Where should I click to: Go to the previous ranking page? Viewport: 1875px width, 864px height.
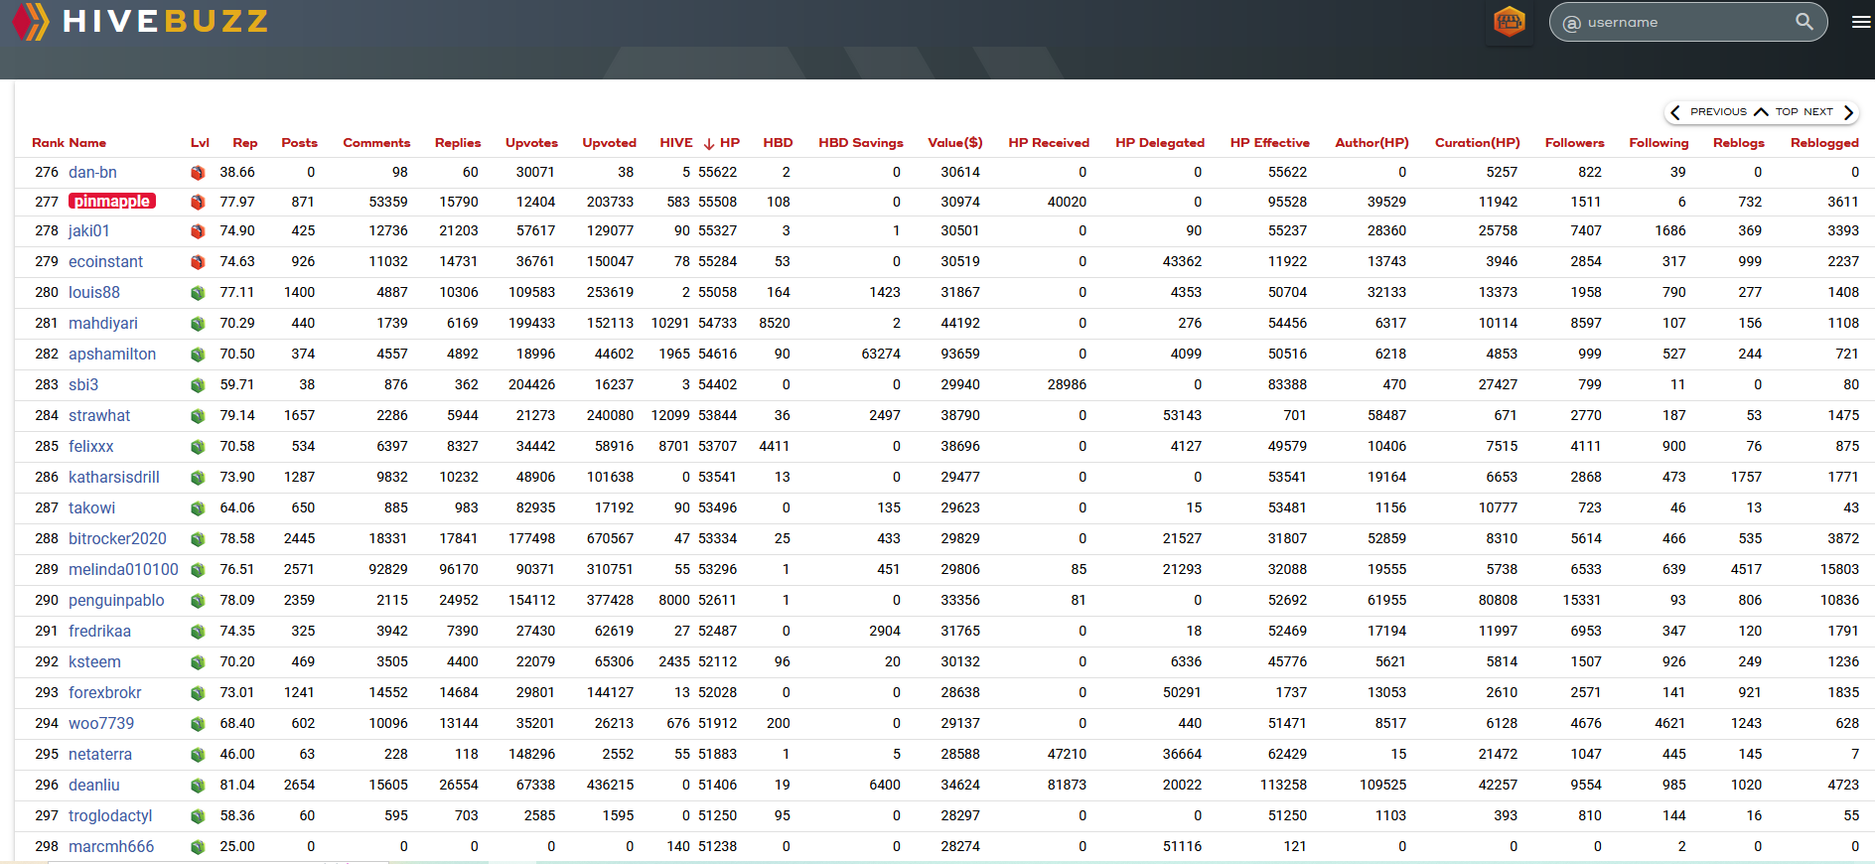(1708, 112)
